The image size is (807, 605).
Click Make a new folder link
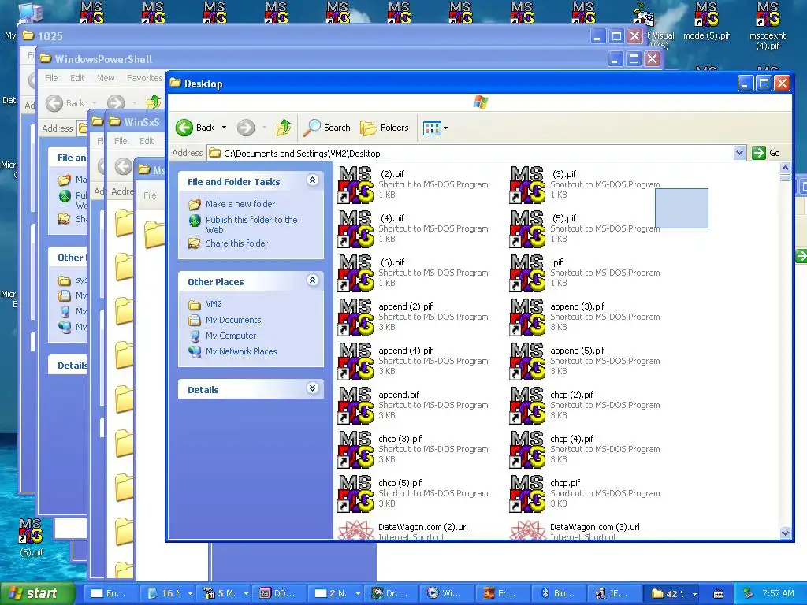240,204
